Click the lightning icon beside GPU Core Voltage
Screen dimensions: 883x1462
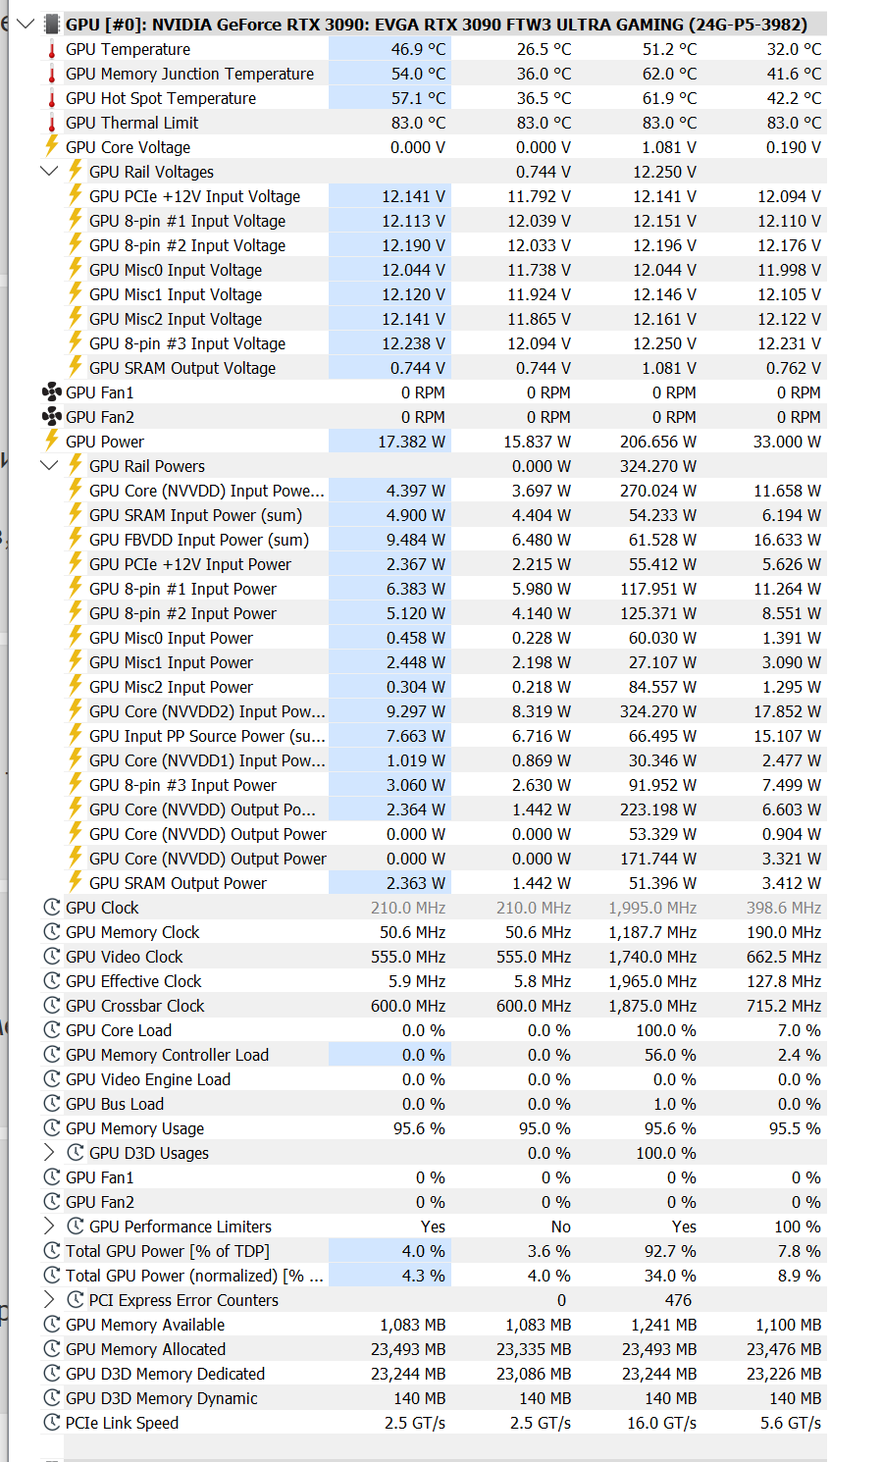pos(52,145)
